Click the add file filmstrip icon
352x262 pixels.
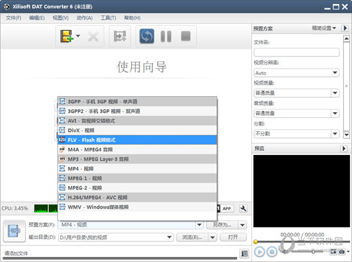(67, 36)
